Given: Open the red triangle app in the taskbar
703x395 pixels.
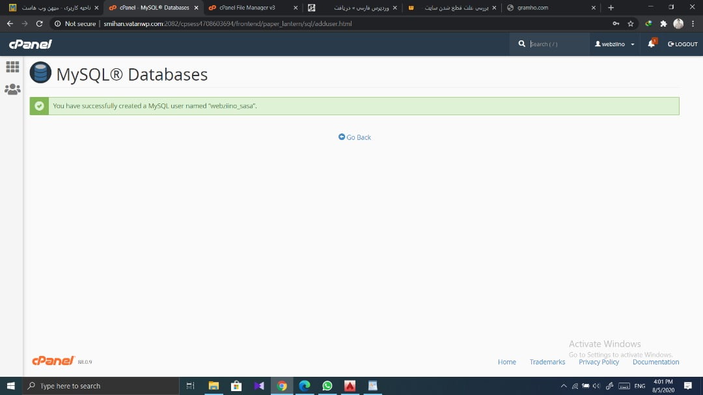Looking at the screenshot, I should (350, 386).
